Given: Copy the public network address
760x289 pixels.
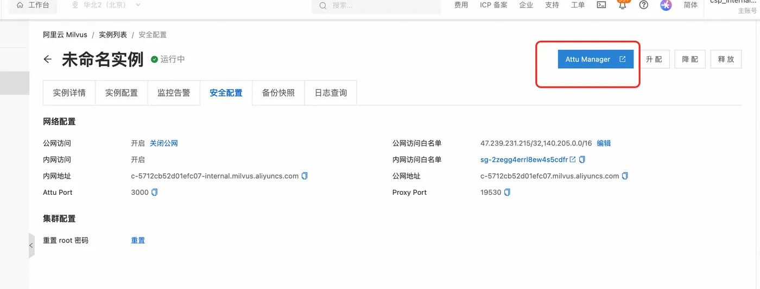Looking at the screenshot, I should [x=625, y=176].
